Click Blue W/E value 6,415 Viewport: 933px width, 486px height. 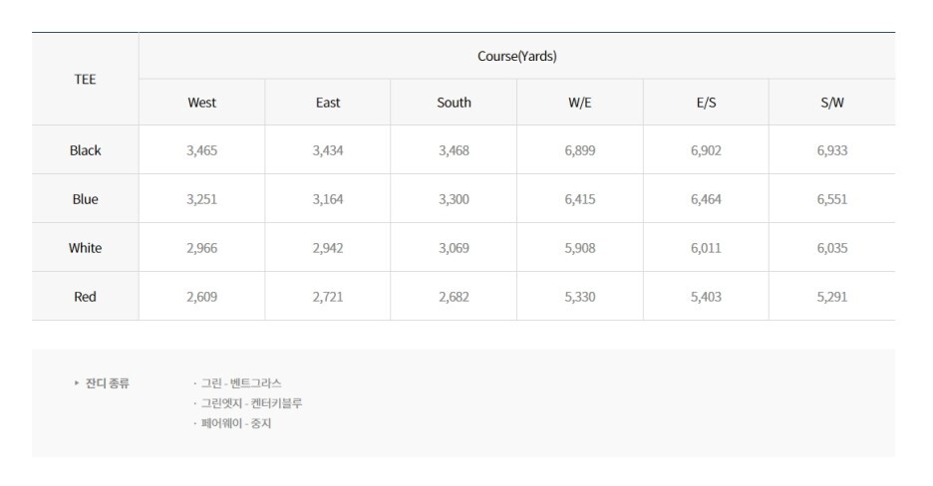pos(580,199)
